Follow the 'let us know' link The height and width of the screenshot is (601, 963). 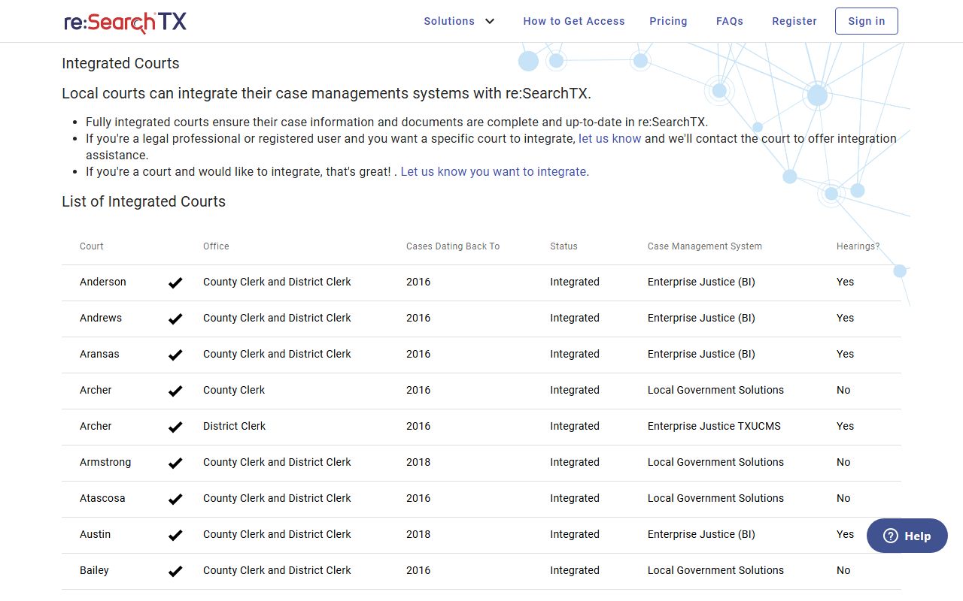coord(610,138)
